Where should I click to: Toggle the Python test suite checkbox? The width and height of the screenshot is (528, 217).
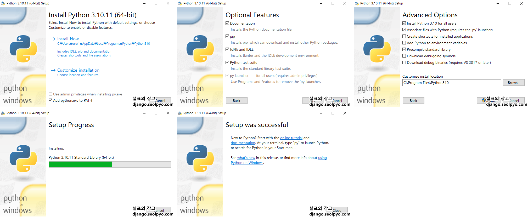click(x=227, y=62)
